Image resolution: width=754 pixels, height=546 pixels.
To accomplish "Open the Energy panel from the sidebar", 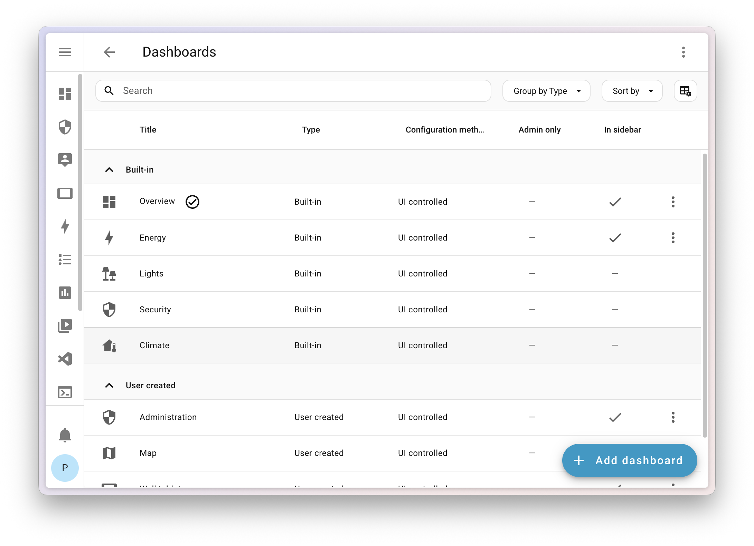I will point(65,226).
